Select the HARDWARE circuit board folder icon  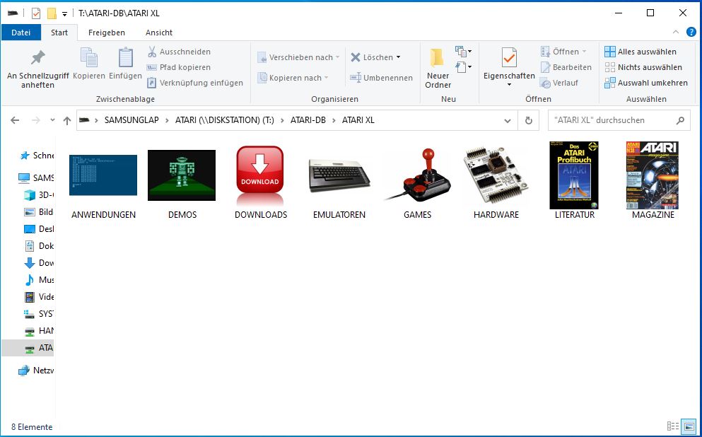[x=496, y=175]
